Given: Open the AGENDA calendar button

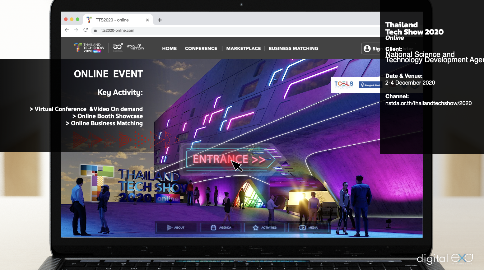Looking at the screenshot, I should 221,227.
